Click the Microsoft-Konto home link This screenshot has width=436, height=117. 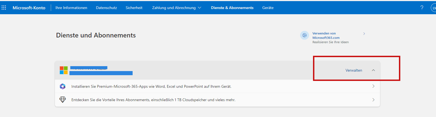pyautogui.click(x=29, y=8)
